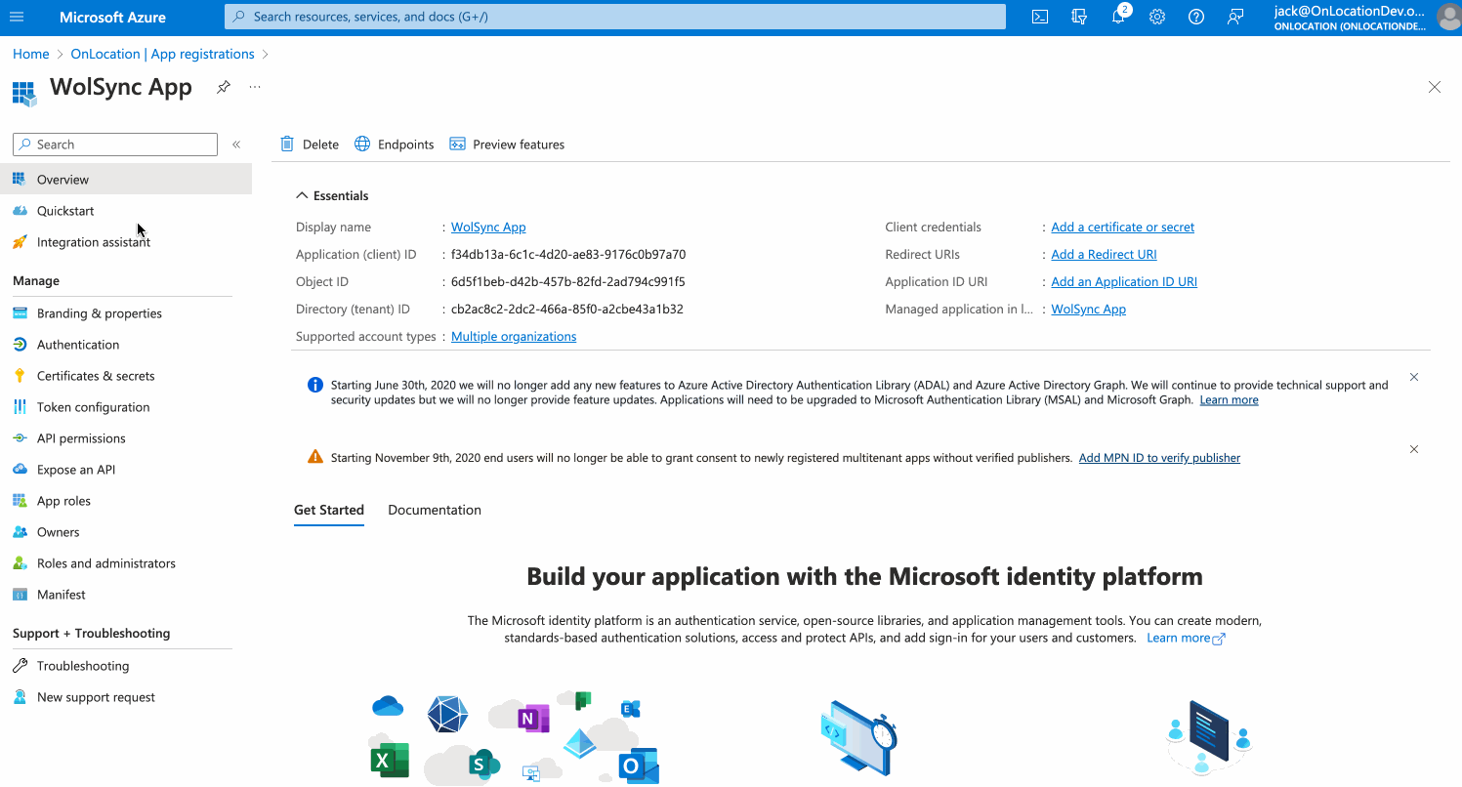Screen dimensions: 1462x787
Task: Open Learn more in the ADAL notice
Action: tap(1229, 400)
